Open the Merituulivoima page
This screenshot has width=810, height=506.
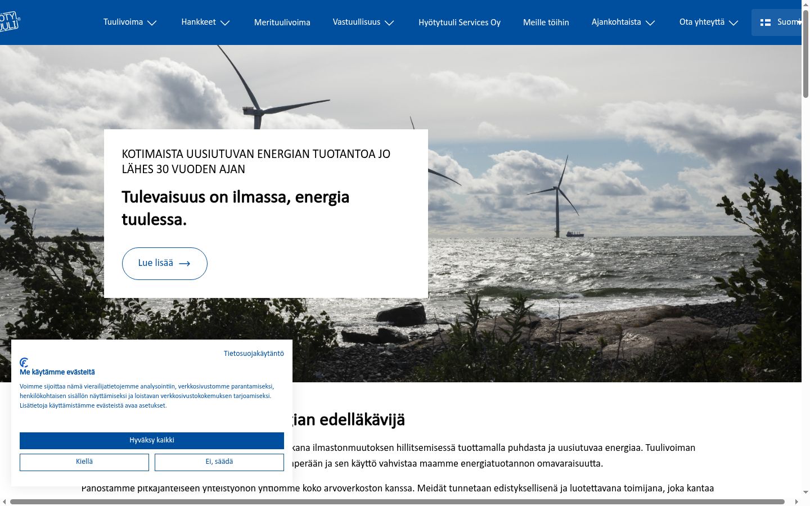point(282,22)
